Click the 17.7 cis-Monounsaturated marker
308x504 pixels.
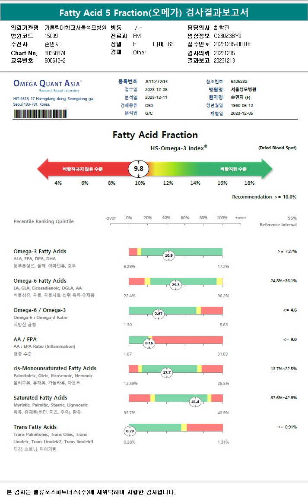[167, 372]
